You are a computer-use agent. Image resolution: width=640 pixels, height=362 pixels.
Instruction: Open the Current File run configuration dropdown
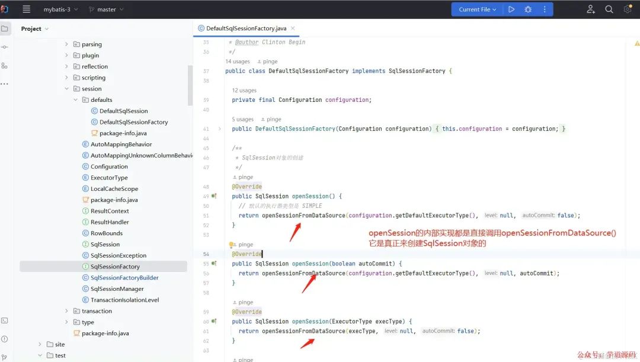pyautogui.click(x=477, y=9)
